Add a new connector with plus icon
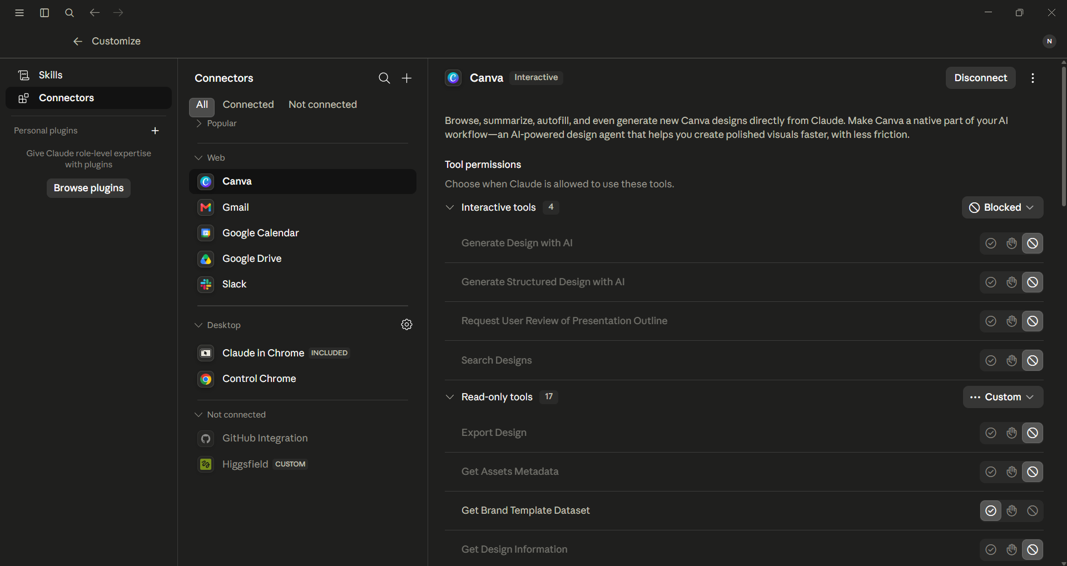The height and width of the screenshot is (566, 1067). (x=407, y=78)
